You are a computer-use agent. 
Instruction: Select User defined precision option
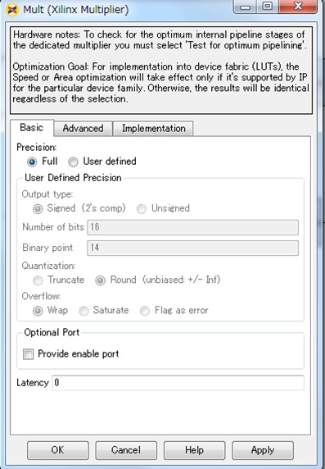(73, 162)
